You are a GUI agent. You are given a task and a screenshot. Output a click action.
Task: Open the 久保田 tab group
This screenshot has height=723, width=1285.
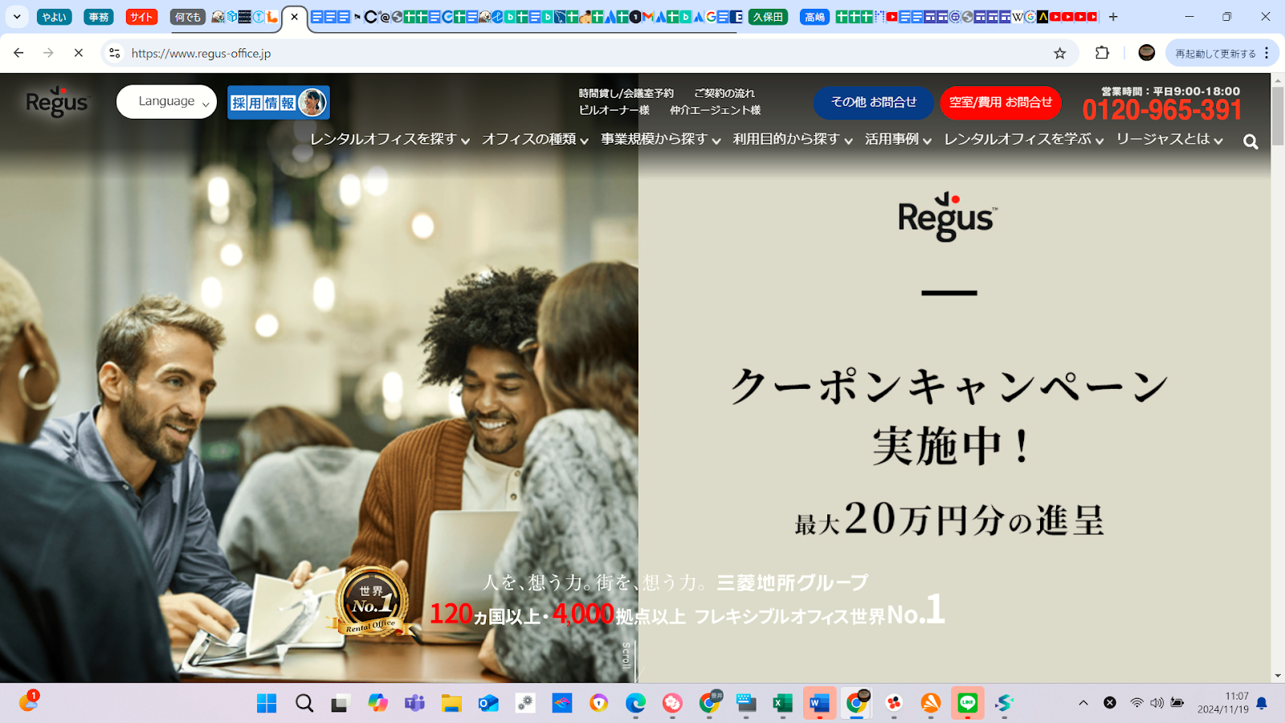tap(768, 17)
